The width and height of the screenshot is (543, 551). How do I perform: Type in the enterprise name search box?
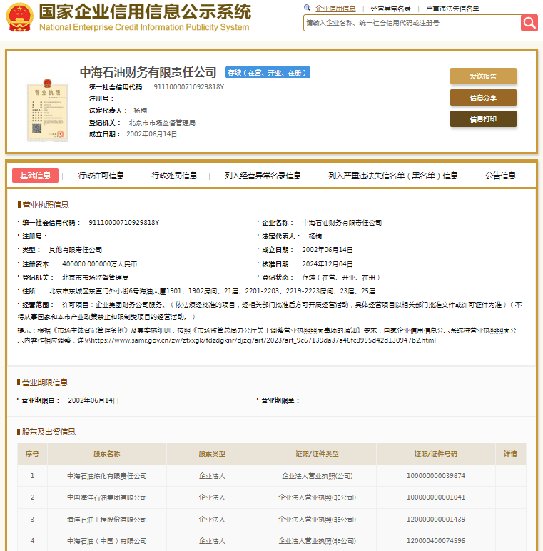tap(411, 23)
